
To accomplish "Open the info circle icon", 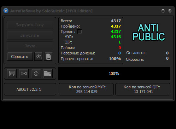I will click(x=36, y=74).
